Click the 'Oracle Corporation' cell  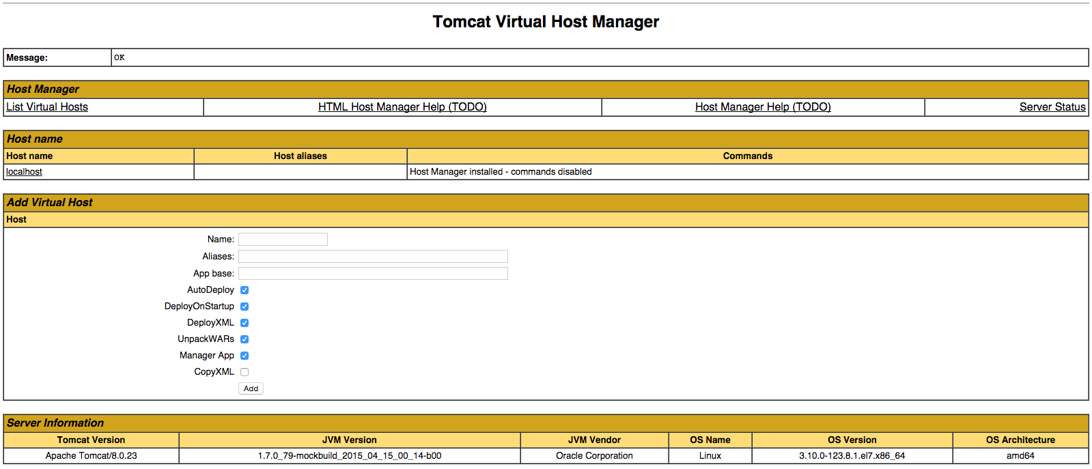coord(594,456)
